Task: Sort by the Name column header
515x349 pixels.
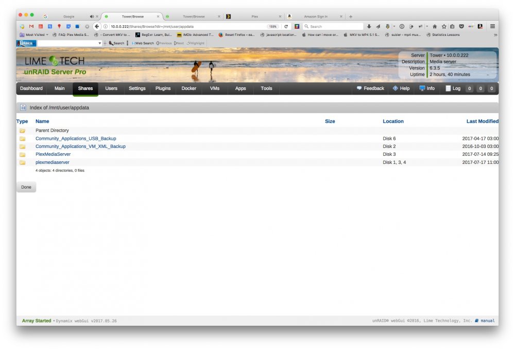Action: tap(42, 121)
